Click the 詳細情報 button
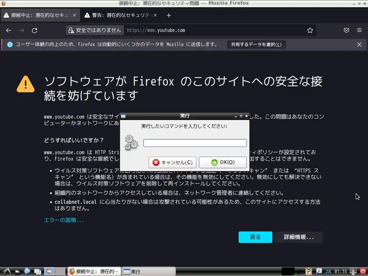Viewport: 368px width, 276px height. coord(299,237)
